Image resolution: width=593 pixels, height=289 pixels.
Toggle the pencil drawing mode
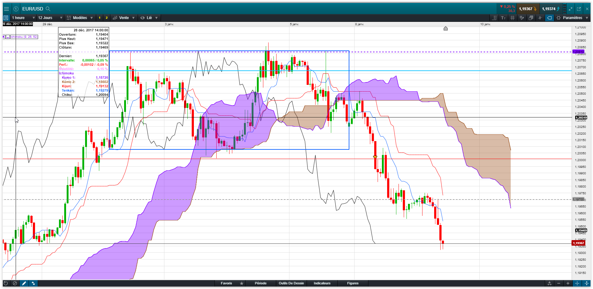(24, 283)
